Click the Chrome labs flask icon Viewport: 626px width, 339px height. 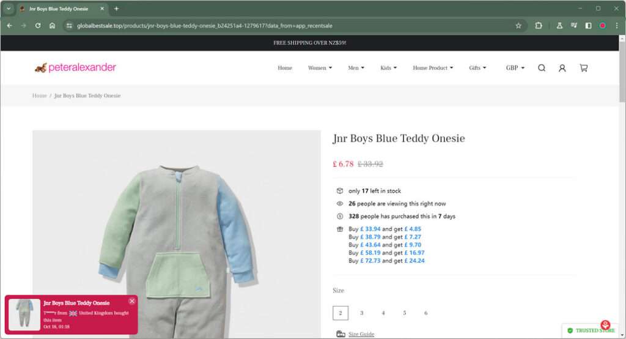click(559, 26)
